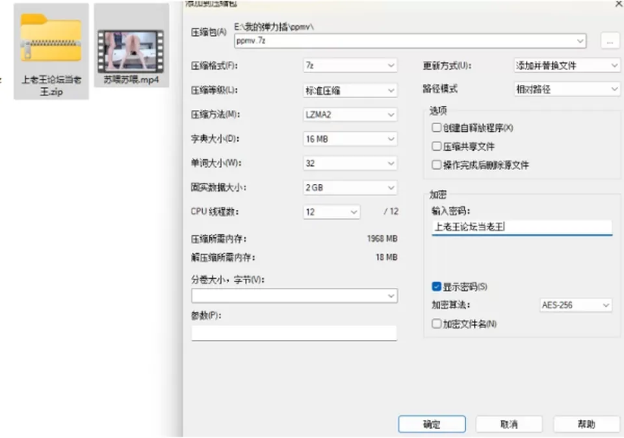
Task: Select the 上老王论坛当老王.zip archive icon
Action: 51,38
